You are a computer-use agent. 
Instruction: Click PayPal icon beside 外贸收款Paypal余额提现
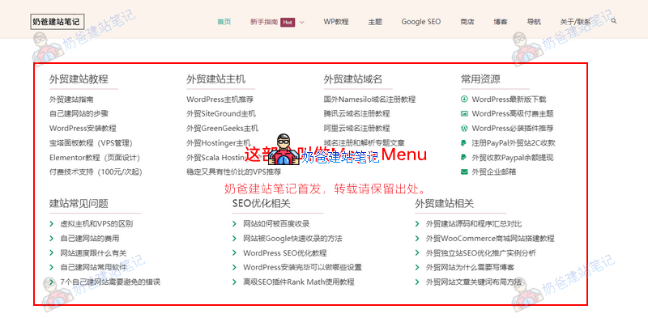[464, 157]
